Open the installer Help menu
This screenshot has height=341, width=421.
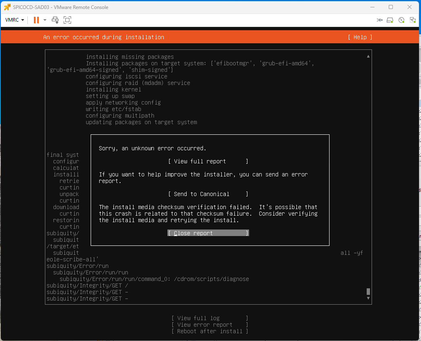point(360,37)
